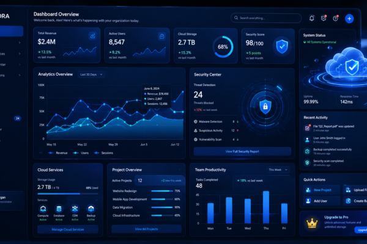Toggle the Users series in chart legend
Viewport: 367px width, 244px height.
coord(81,153)
